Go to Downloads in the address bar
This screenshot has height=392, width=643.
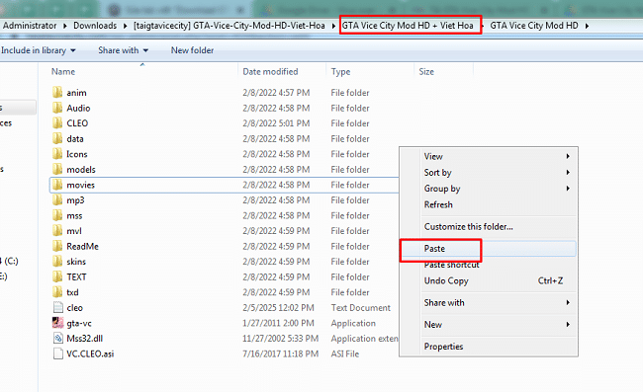95,26
